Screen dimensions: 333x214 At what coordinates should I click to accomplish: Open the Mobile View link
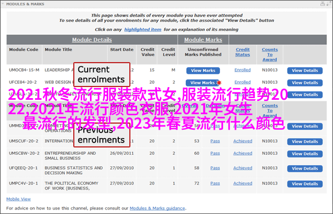click(x=18, y=199)
